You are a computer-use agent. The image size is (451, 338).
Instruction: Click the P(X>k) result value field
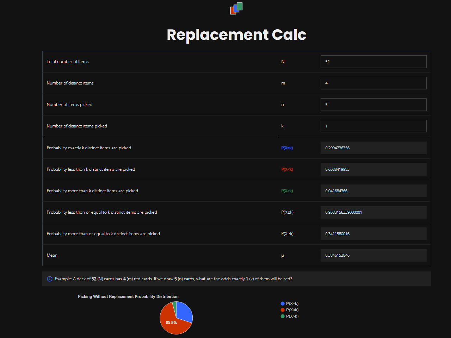click(x=373, y=191)
